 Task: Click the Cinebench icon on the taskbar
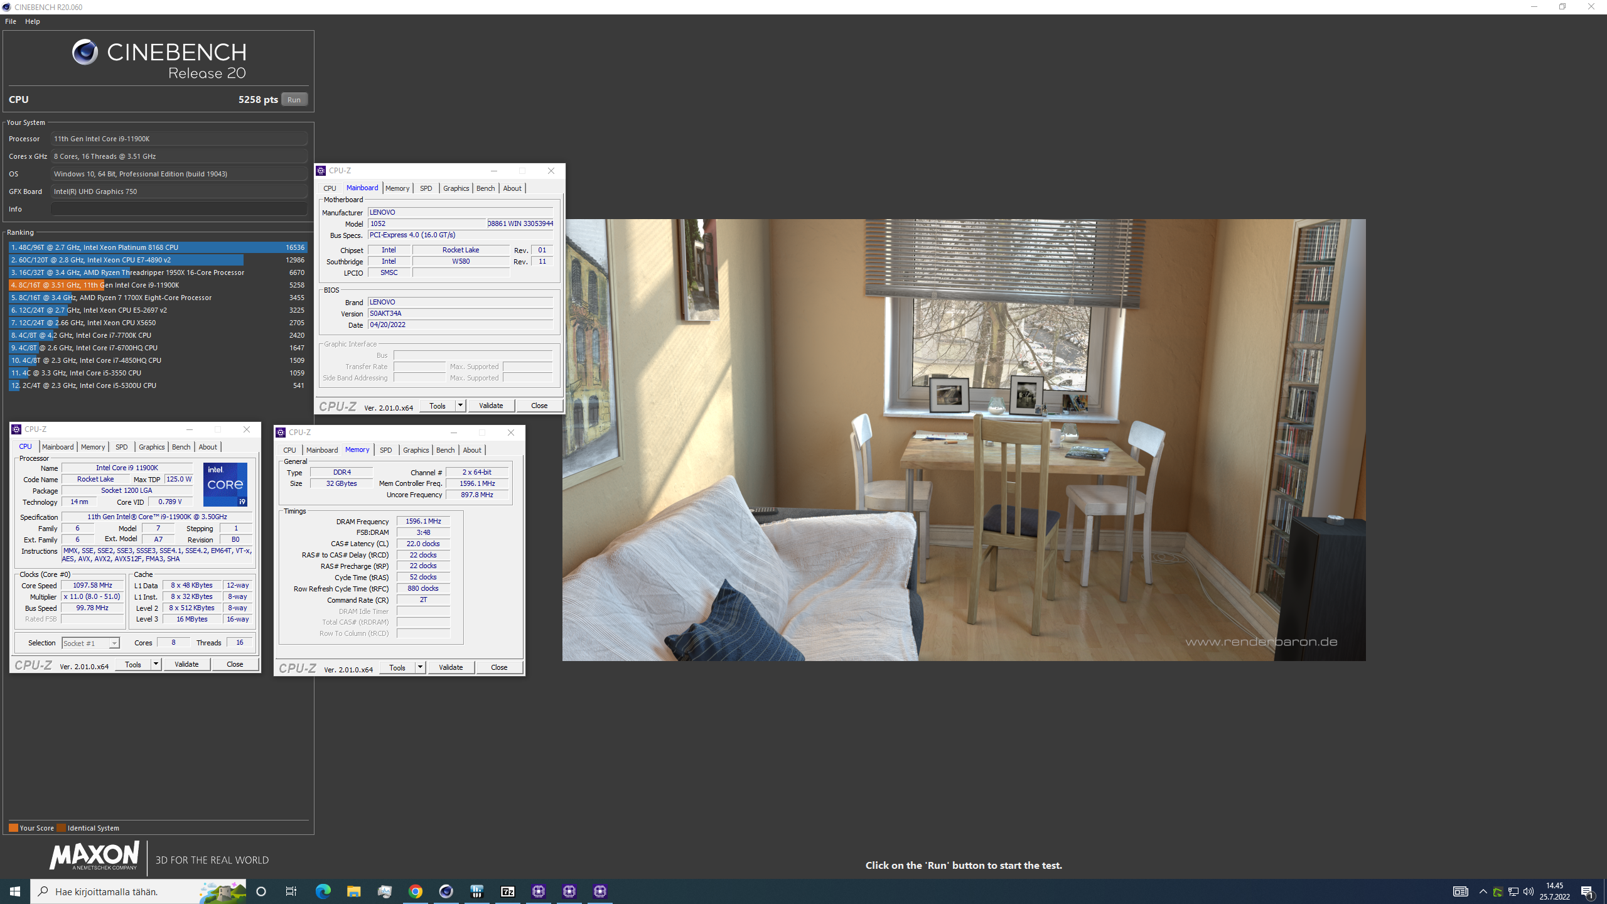446,891
